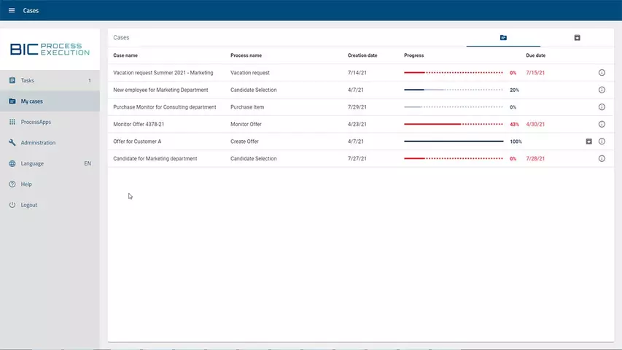Click the BIC Process Execution logo
The height and width of the screenshot is (350, 622).
pos(50,49)
